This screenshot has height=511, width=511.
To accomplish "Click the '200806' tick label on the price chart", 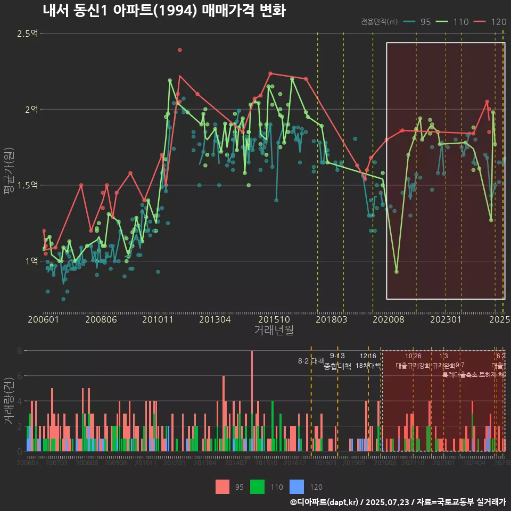I will tap(101, 319).
